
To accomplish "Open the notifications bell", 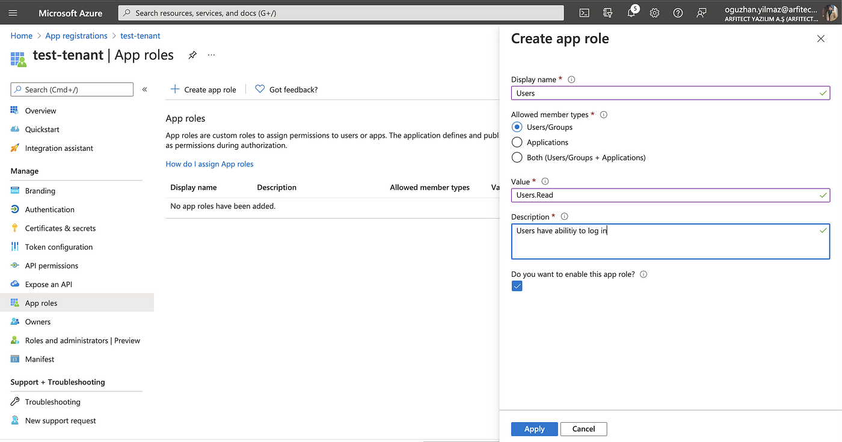I will tap(631, 13).
